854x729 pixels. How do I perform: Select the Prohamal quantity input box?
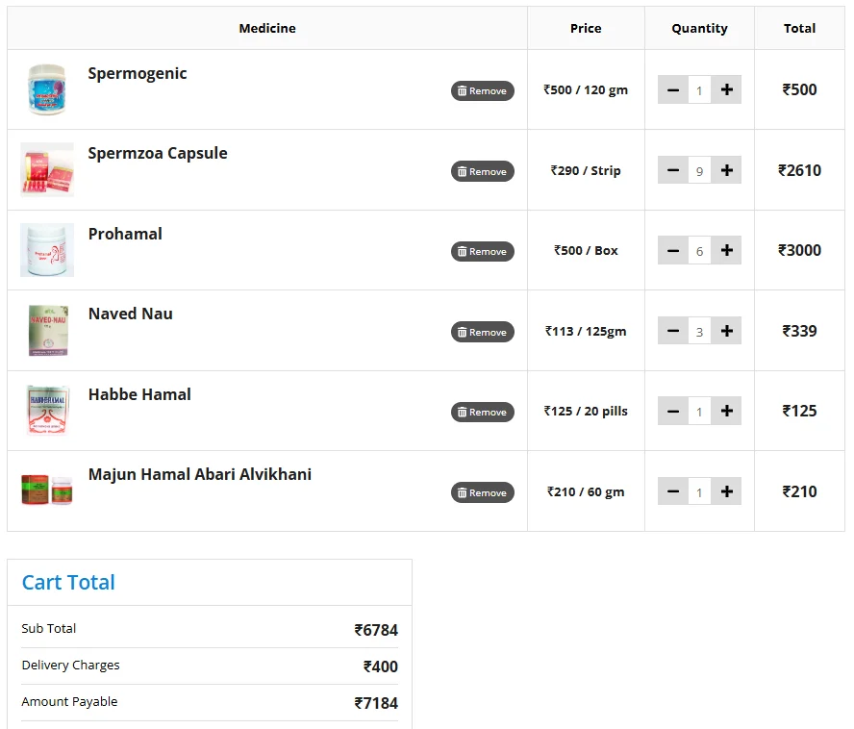[699, 251]
